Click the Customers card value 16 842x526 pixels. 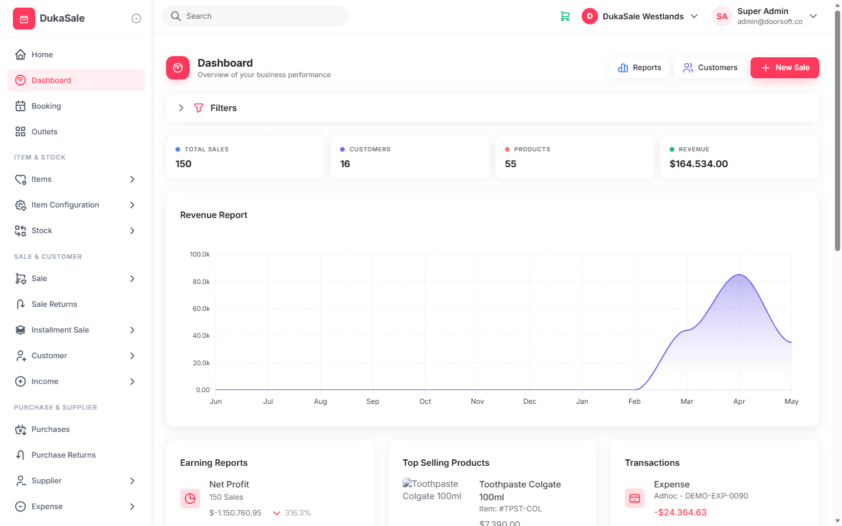tap(345, 164)
